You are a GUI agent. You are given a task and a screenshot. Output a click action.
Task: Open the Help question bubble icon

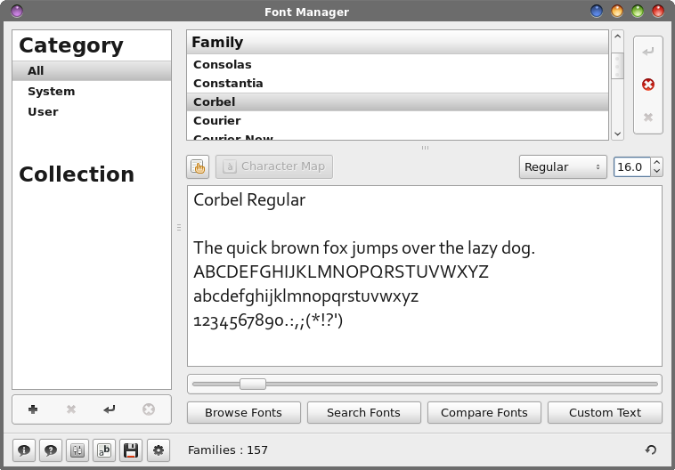point(51,450)
